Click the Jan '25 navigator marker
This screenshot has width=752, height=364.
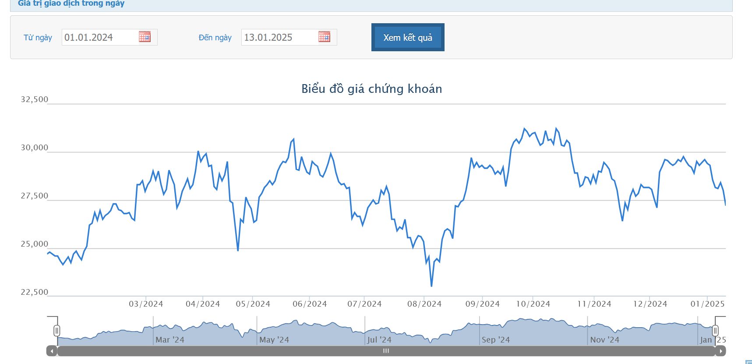click(713, 340)
